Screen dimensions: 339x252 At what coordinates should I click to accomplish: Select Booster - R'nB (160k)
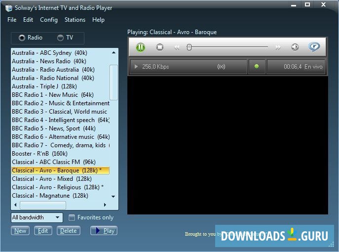(61, 154)
